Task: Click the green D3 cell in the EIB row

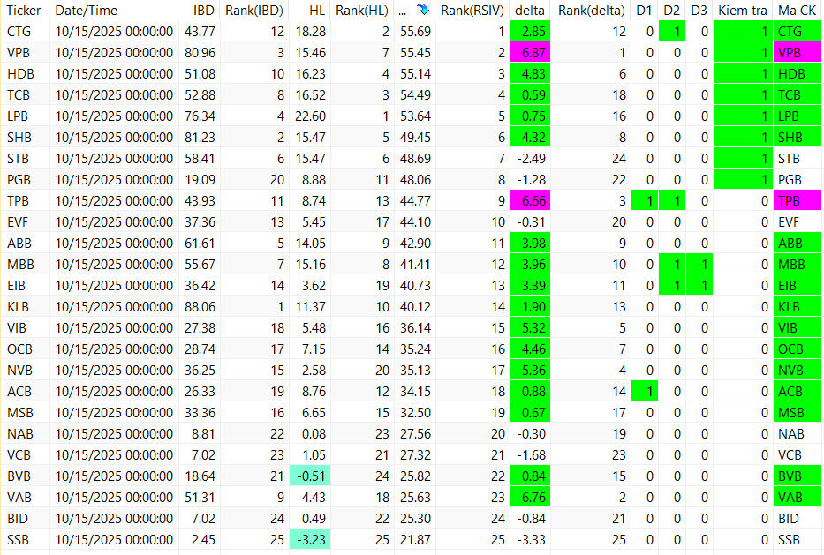Action: [699, 286]
